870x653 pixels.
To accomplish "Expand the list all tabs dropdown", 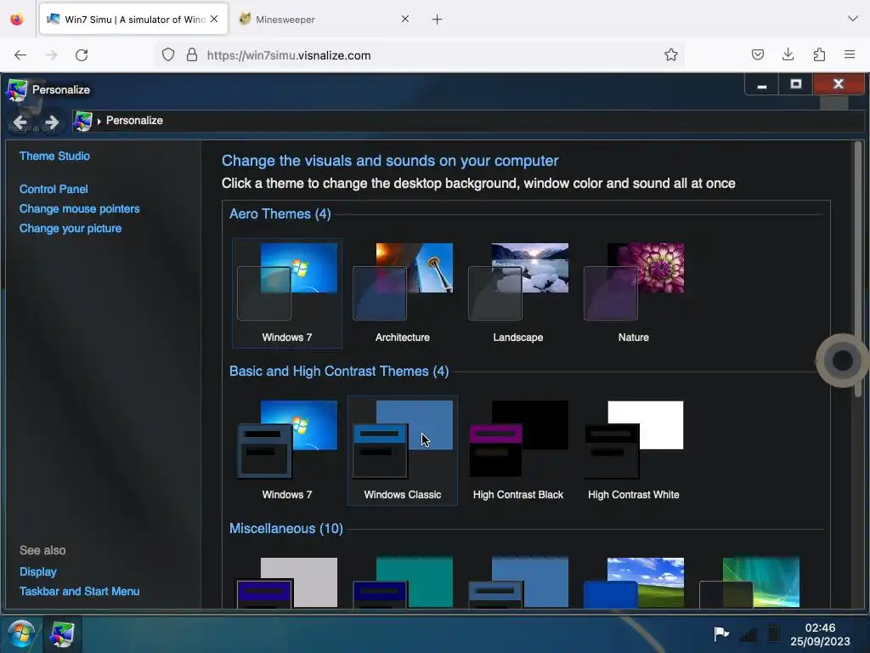I will (853, 19).
